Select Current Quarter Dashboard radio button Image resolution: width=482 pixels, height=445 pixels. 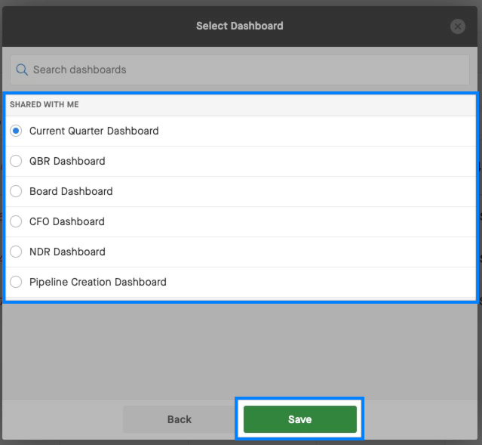click(x=16, y=131)
